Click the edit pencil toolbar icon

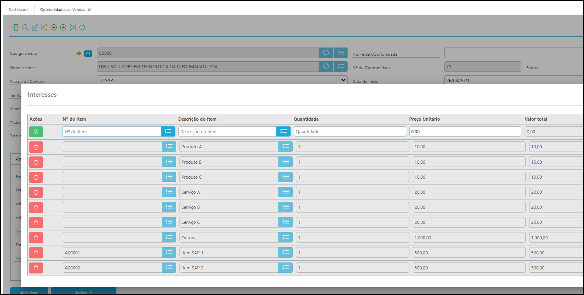click(x=35, y=28)
